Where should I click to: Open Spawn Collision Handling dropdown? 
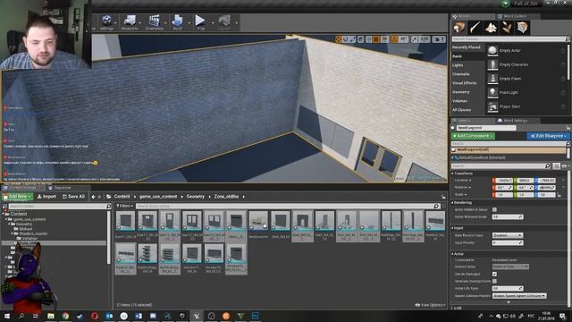tap(519, 296)
